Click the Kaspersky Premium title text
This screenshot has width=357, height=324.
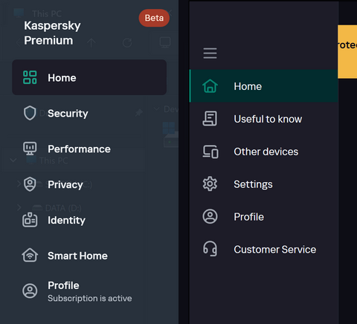pos(52,33)
